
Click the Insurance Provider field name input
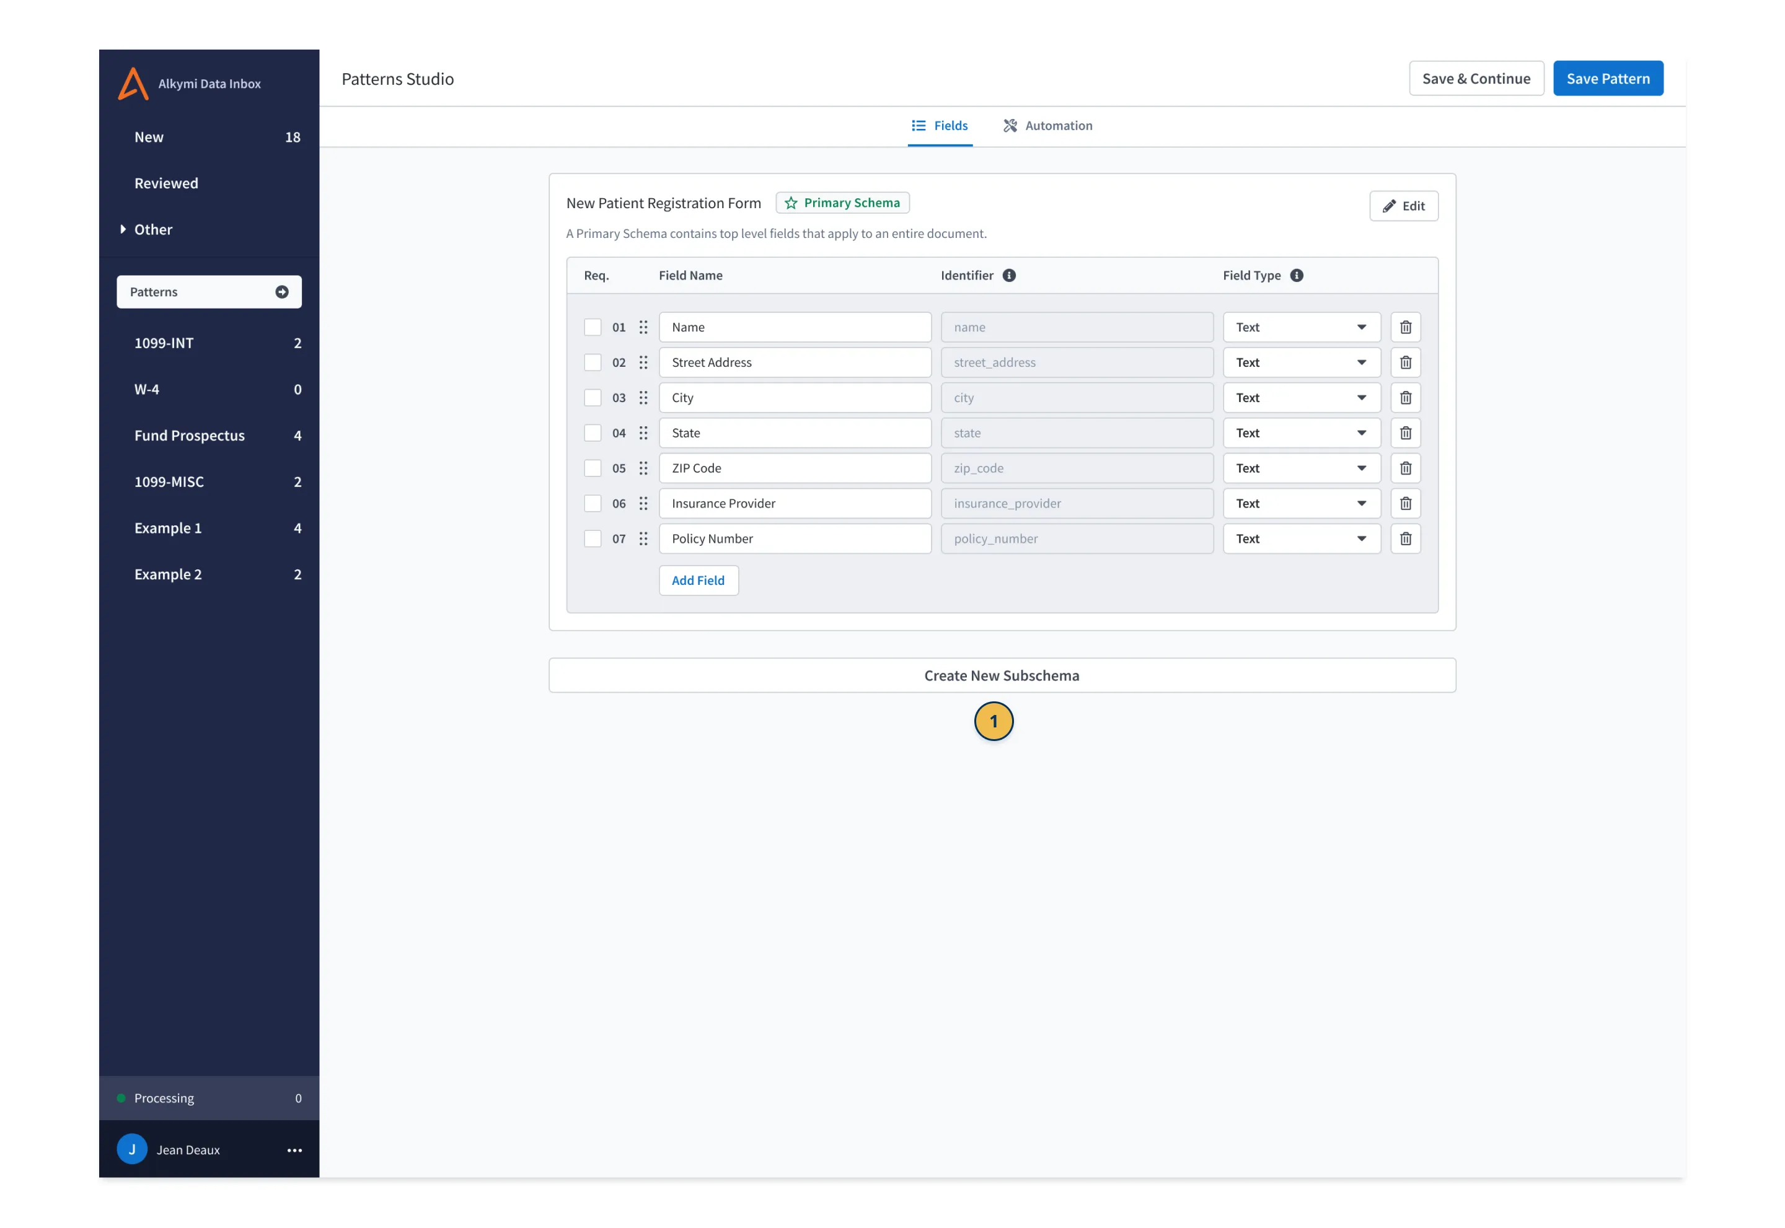795,503
